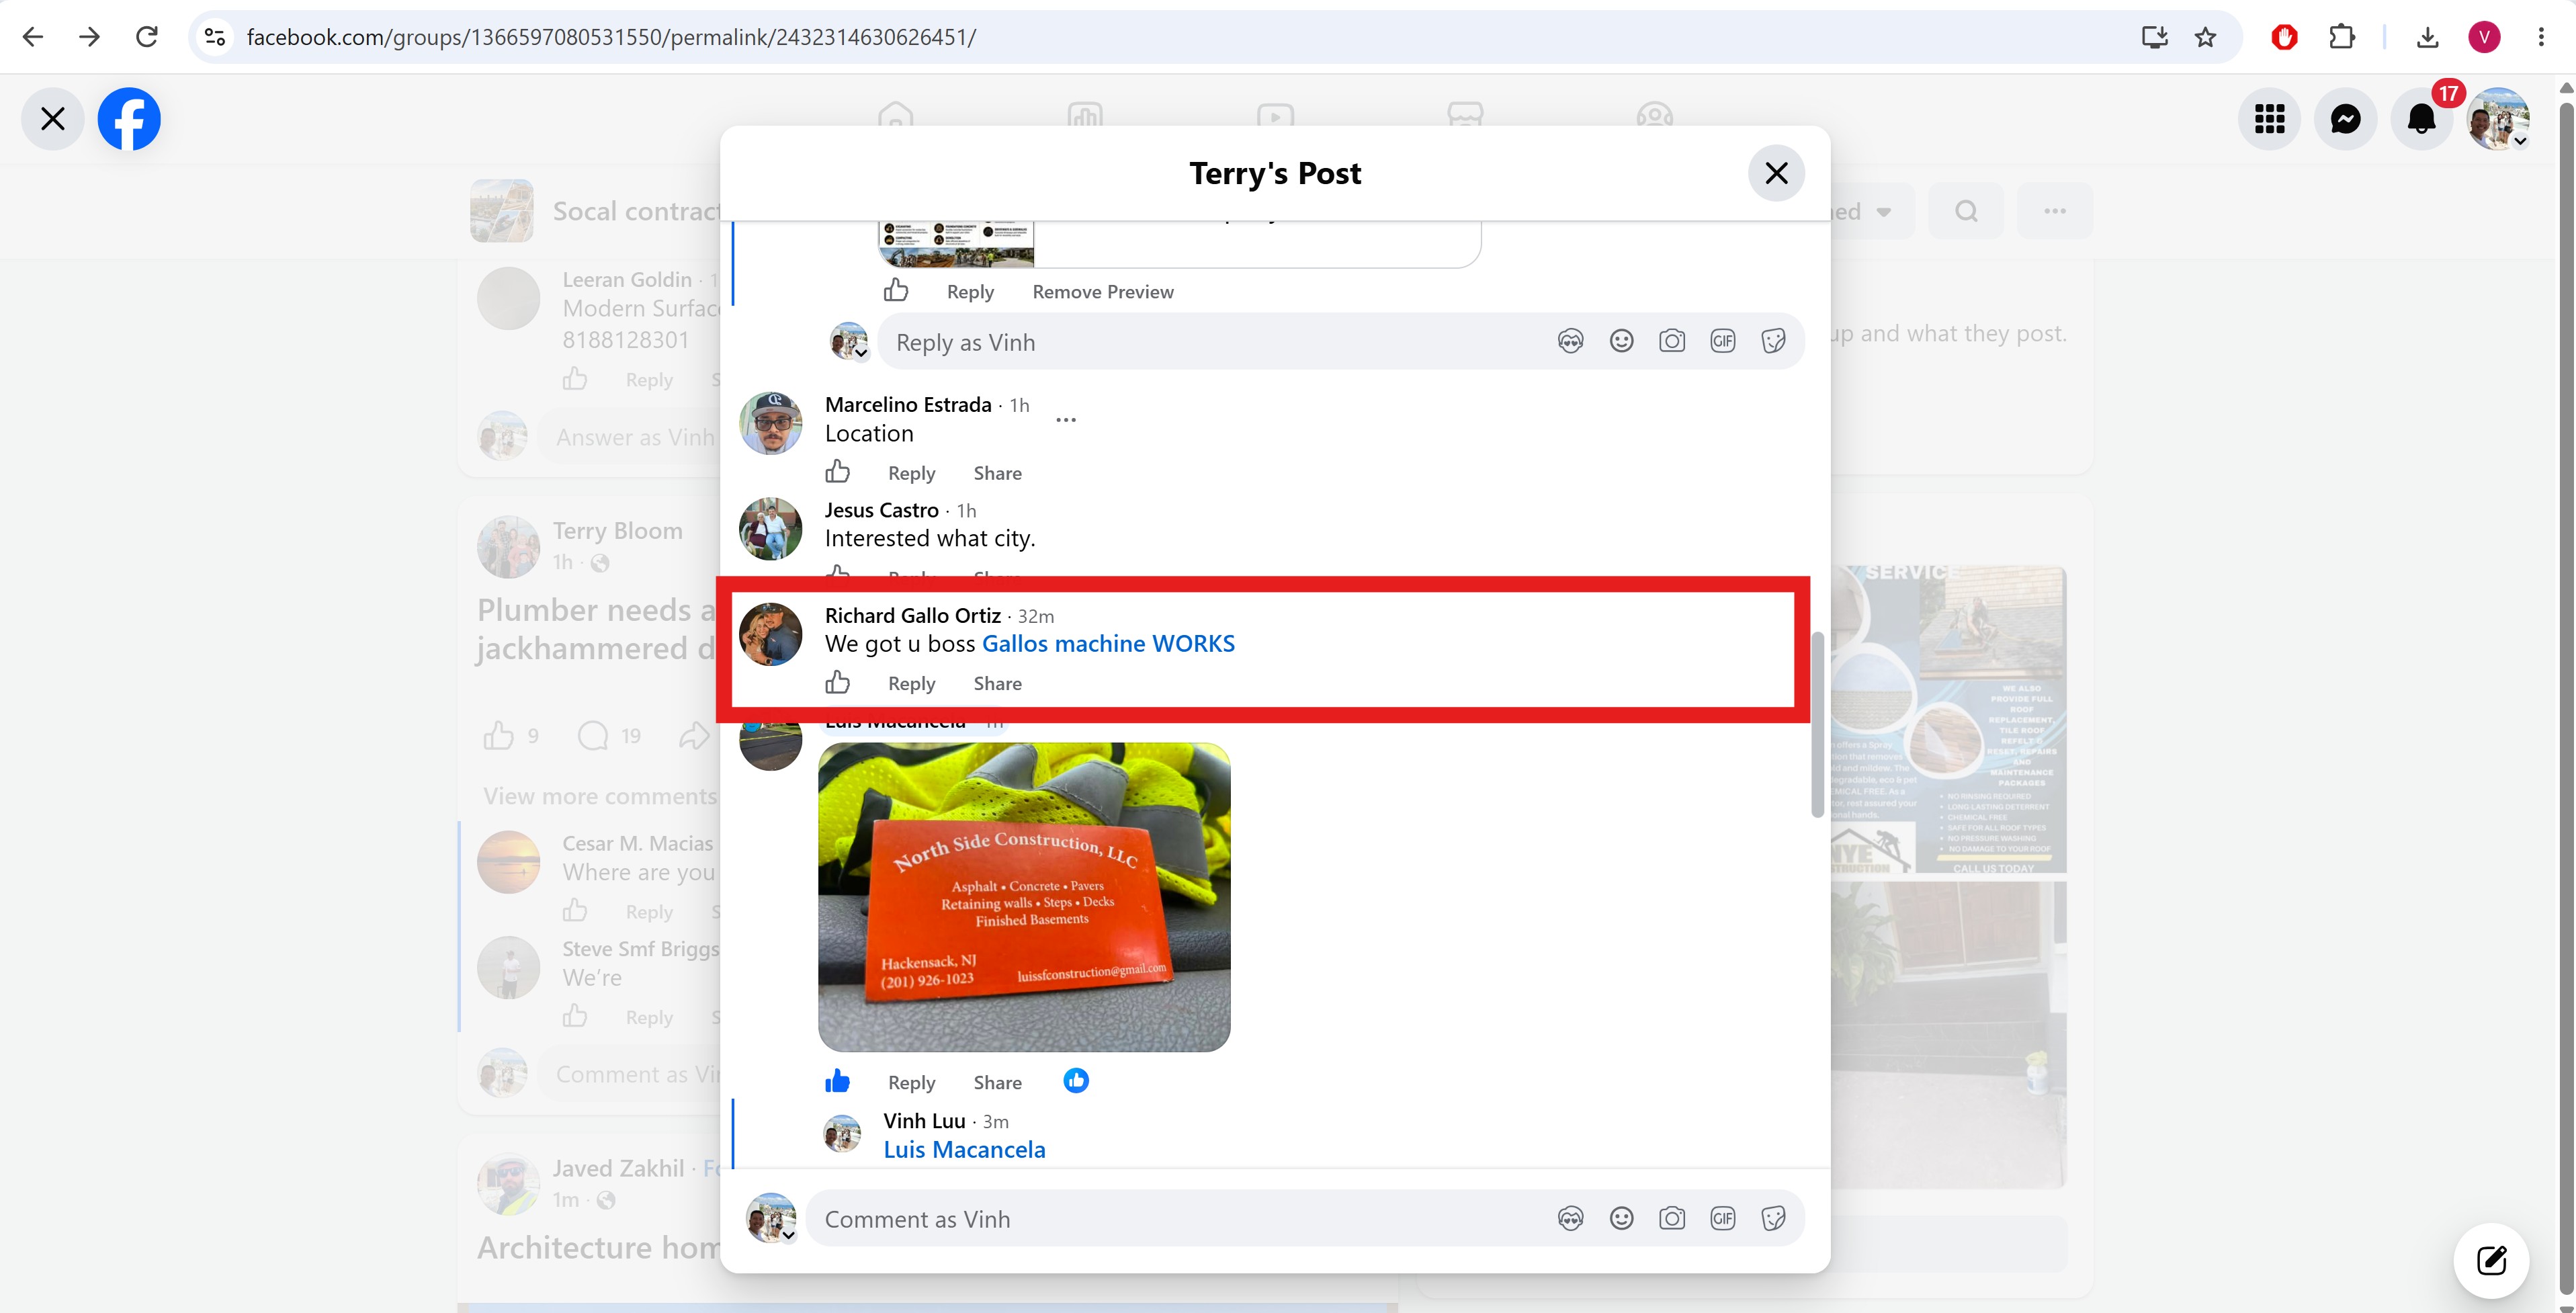This screenshot has width=2576, height=1313.
Task: Click Jesus Castro's avatar
Action: pyautogui.click(x=770, y=529)
